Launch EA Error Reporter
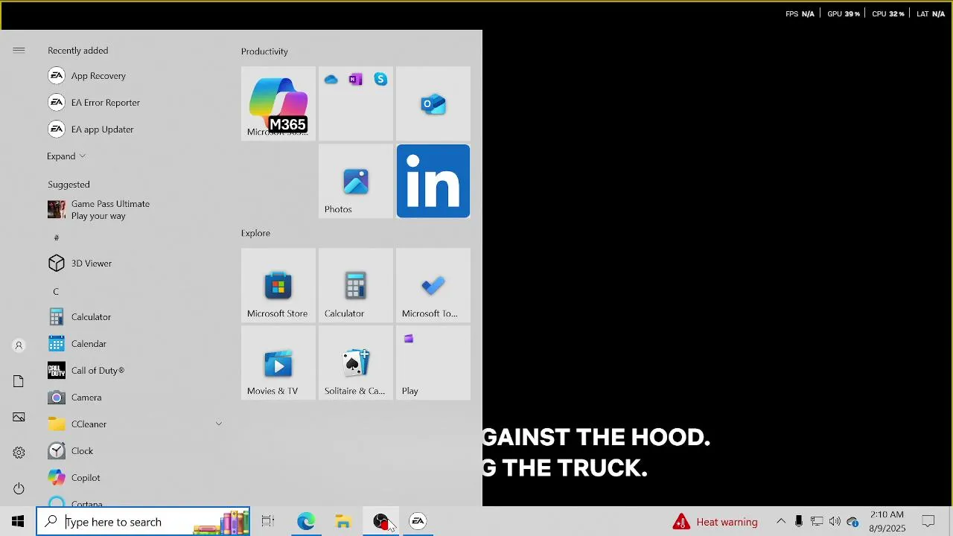This screenshot has height=536, width=953. click(134, 103)
